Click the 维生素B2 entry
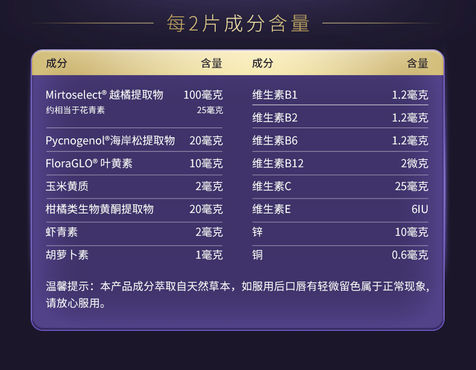476x370 pixels. 275,118
